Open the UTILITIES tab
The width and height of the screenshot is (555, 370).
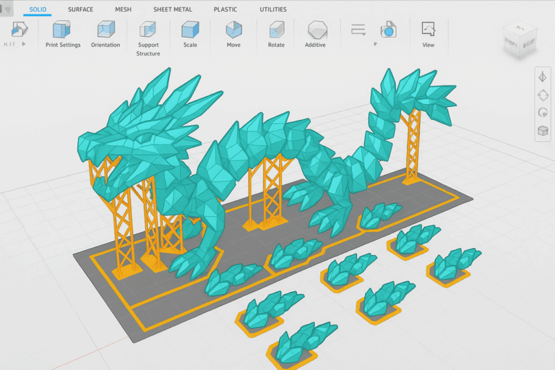[273, 9]
